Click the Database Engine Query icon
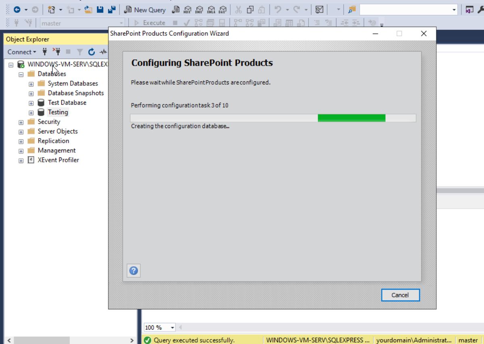This screenshot has height=344, width=484. (176, 10)
